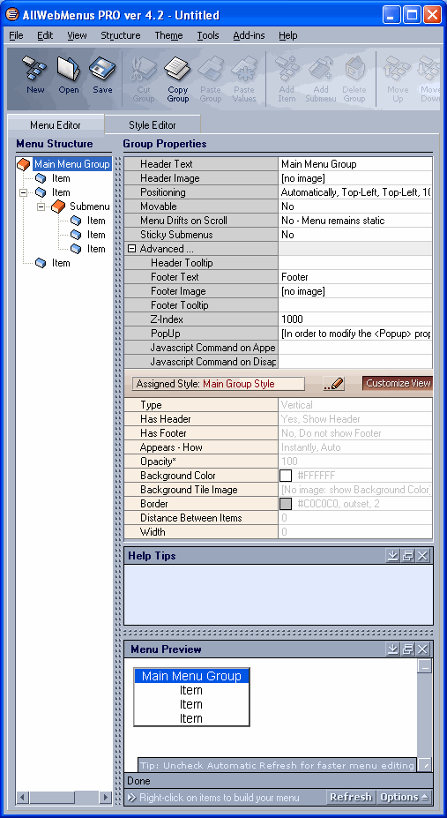
Task: Edit the Z-Index value 1000
Action: click(356, 319)
